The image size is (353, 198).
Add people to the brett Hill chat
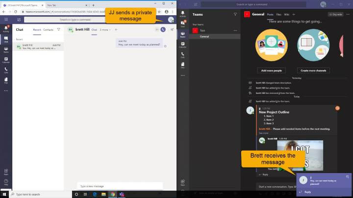tap(172, 29)
